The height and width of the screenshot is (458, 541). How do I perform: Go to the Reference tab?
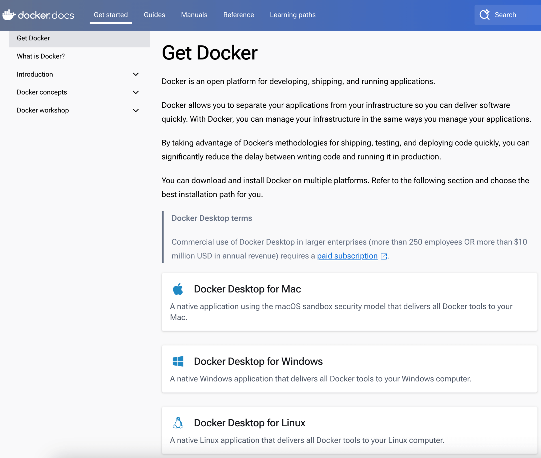point(239,15)
